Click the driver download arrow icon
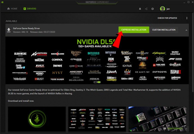 pyautogui.click(x=9, y=30)
